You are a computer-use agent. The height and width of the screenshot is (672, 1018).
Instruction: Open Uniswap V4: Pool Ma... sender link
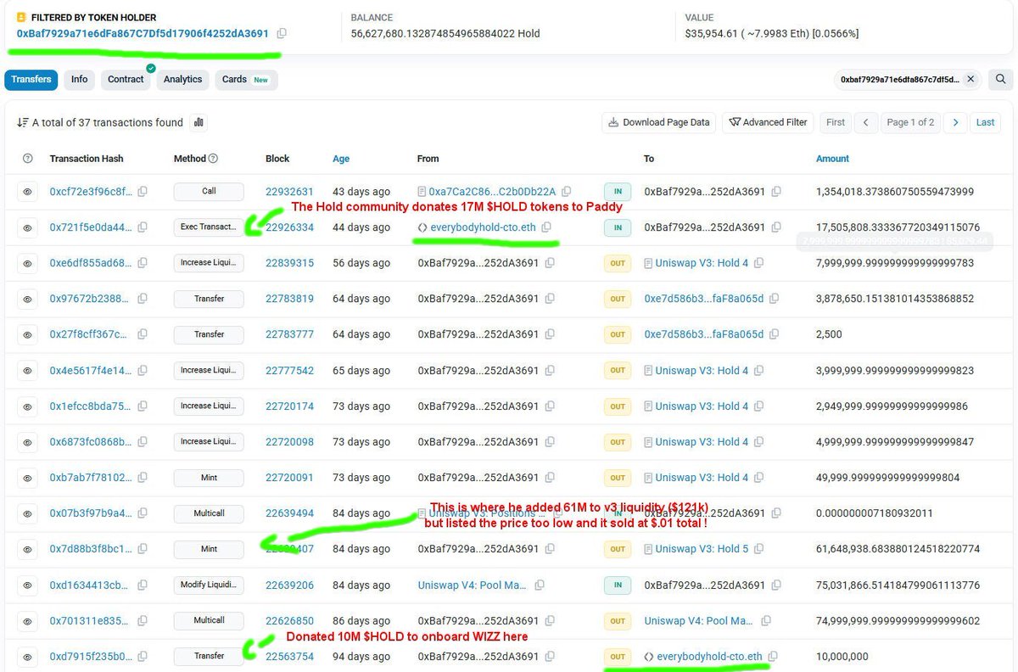[x=473, y=585]
